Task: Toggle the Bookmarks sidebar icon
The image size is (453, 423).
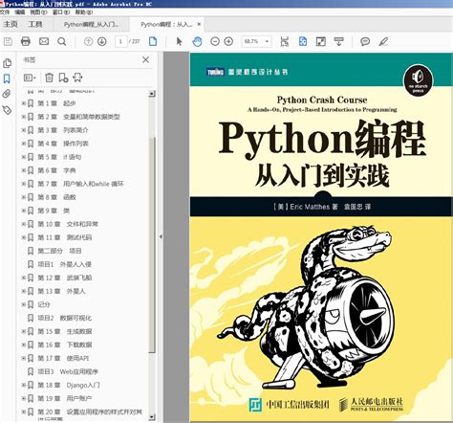Action: tap(7, 78)
